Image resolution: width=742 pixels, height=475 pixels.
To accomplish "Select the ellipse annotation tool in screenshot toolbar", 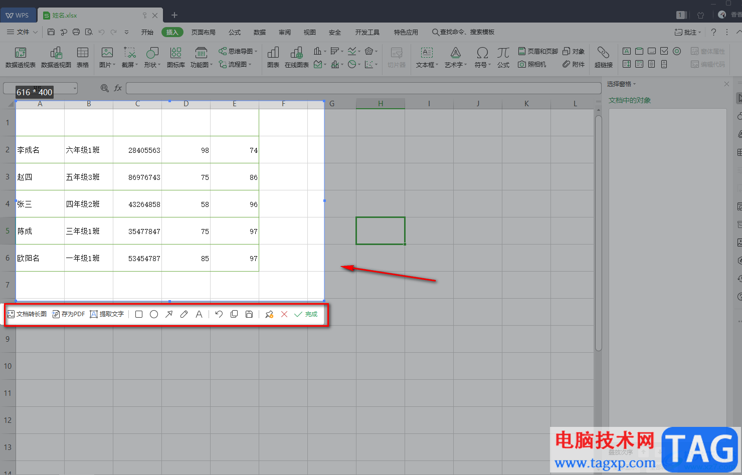I will (154, 314).
